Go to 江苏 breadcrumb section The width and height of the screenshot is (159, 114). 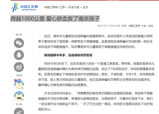62,7
